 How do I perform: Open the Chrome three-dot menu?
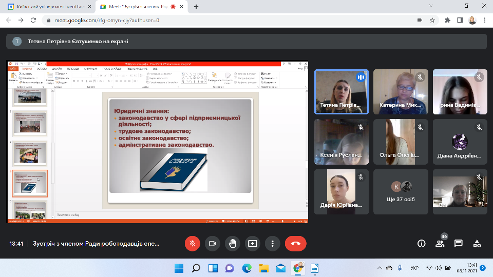[485, 20]
